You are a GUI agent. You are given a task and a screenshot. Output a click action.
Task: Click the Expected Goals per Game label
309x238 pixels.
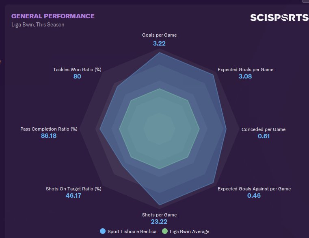click(x=245, y=70)
